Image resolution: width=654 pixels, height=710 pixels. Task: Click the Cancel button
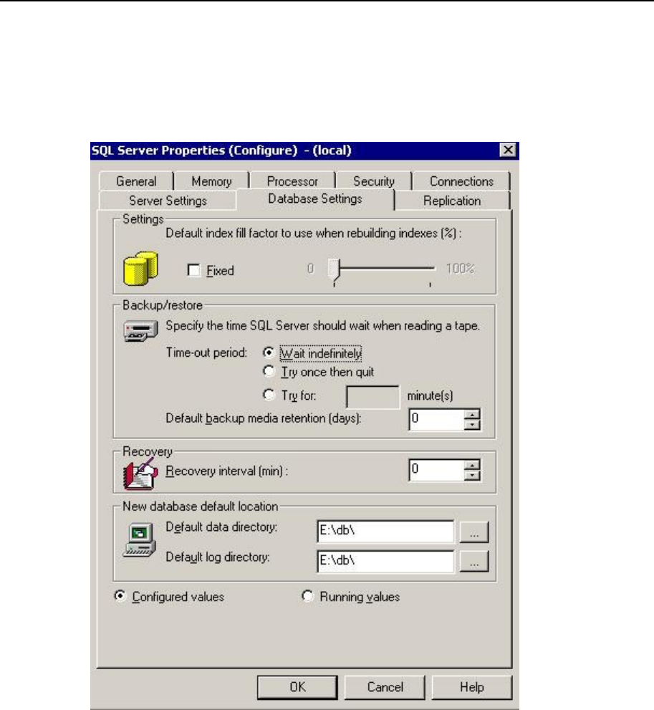tap(385, 687)
